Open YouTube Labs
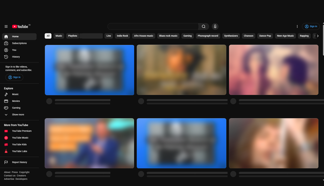This screenshot has width=324, height=186. tap(19, 151)
